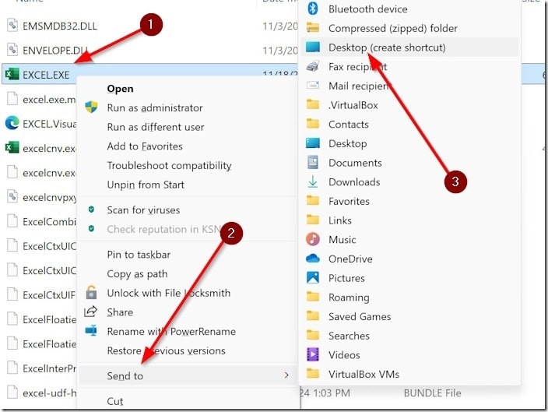The image size is (548, 412).
Task: Select Copy as path
Action: (x=137, y=274)
